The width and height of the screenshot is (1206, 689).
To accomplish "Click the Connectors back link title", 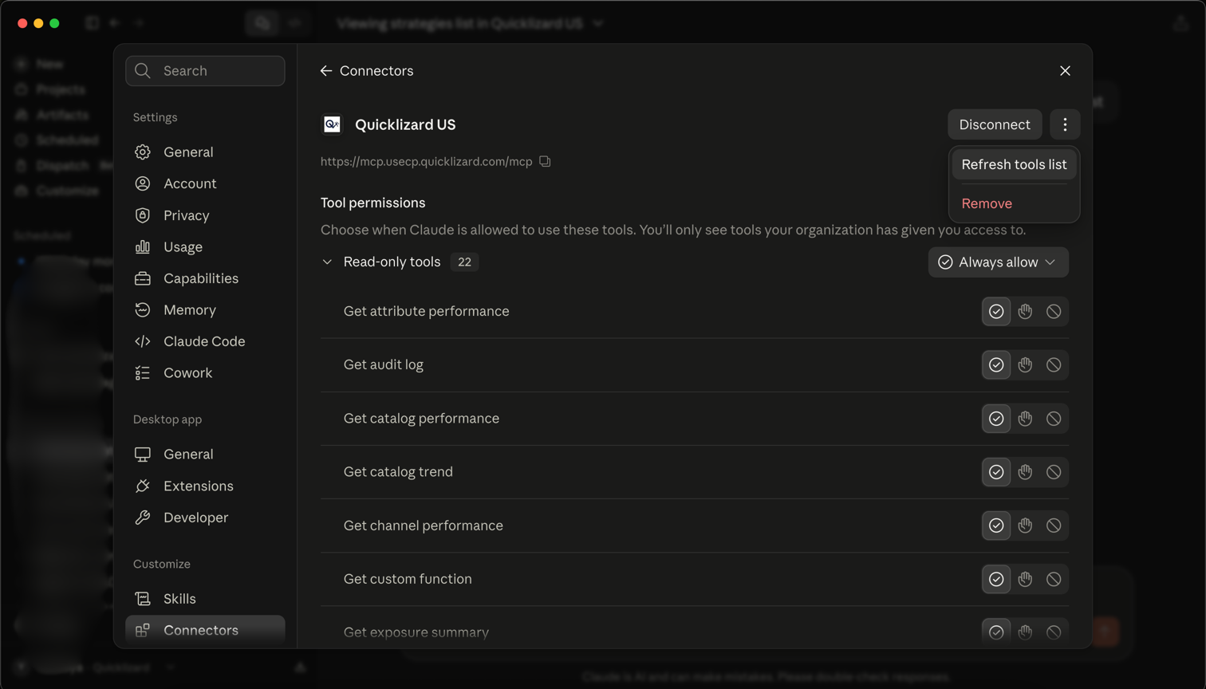I will (x=376, y=71).
